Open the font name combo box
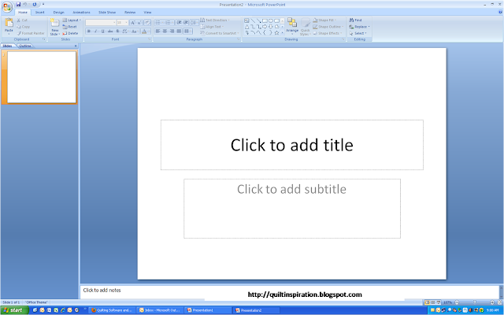 pos(101,23)
